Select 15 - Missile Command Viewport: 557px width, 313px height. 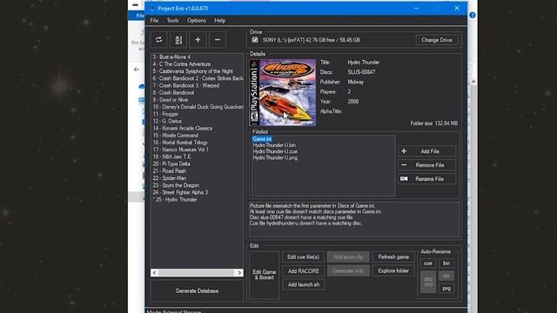(x=176, y=136)
